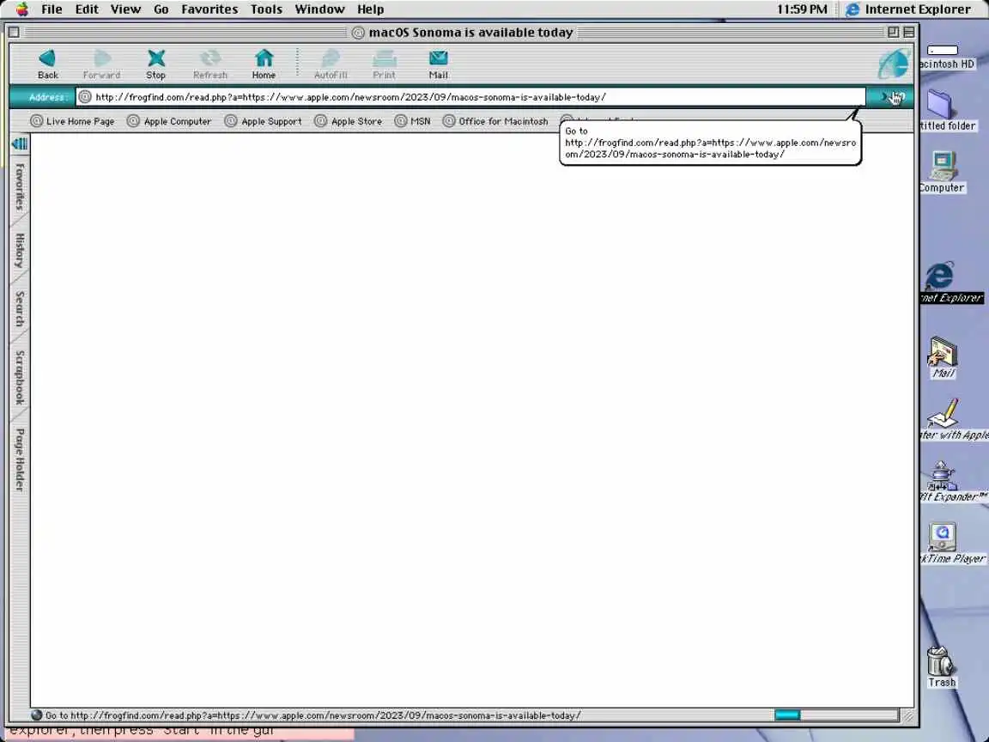Open the Search side tab

click(x=20, y=308)
